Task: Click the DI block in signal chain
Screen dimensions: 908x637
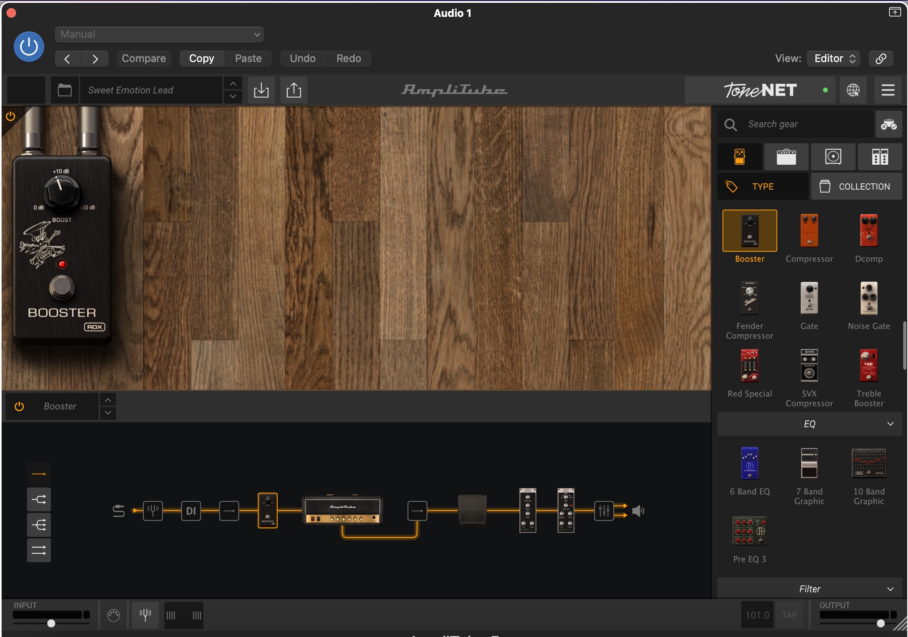Action: (191, 511)
